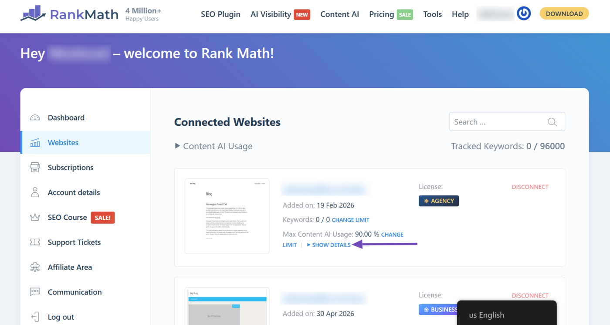Open the first website's preview thumbnail

[227, 216]
